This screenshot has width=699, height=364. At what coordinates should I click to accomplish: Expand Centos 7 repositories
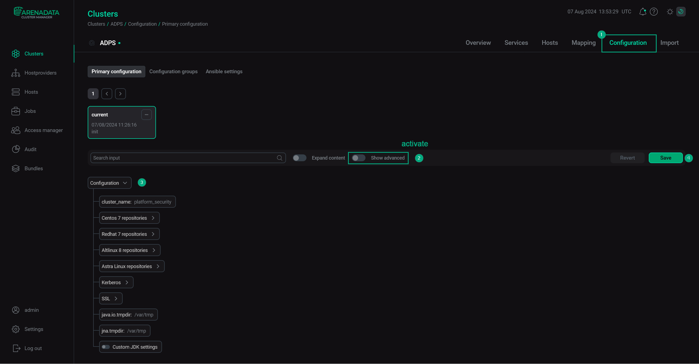[x=129, y=218]
